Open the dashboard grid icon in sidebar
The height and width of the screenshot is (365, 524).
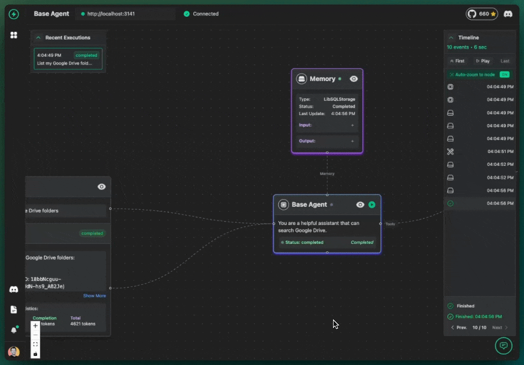pos(14,35)
